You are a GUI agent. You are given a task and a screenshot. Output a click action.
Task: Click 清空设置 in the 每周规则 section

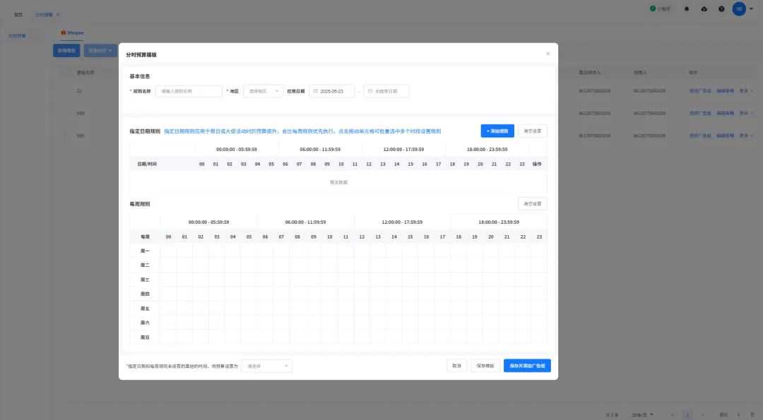(x=533, y=204)
